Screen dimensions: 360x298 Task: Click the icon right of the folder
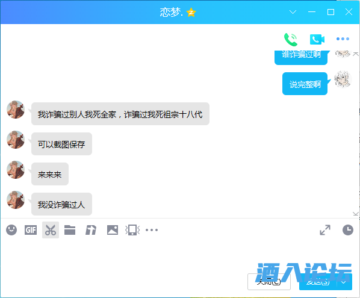[91, 230]
